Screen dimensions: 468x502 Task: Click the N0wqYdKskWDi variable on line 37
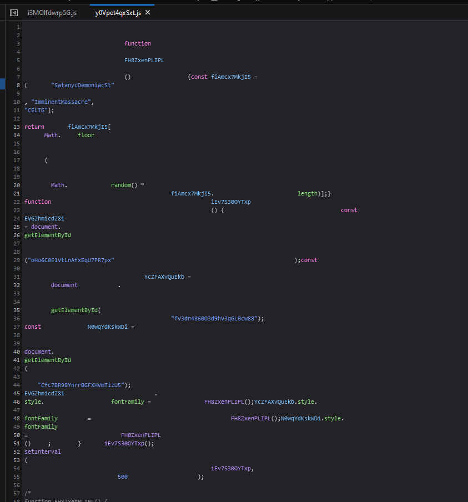[107, 327]
